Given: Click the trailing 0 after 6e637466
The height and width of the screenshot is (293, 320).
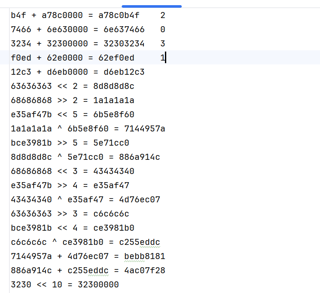Looking at the screenshot, I should pyautogui.click(x=163, y=30).
